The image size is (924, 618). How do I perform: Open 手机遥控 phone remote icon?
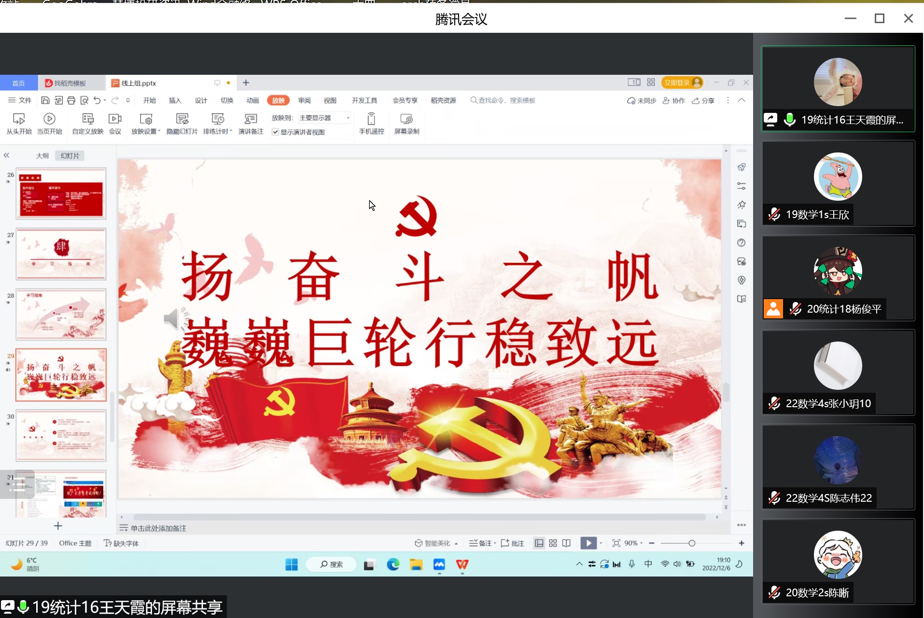pyautogui.click(x=371, y=119)
